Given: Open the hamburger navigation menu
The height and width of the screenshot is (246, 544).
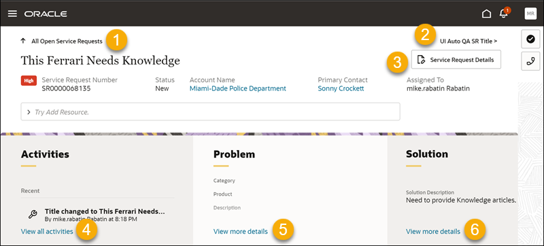Looking at the screenshot, I should (x=12, y=14).
